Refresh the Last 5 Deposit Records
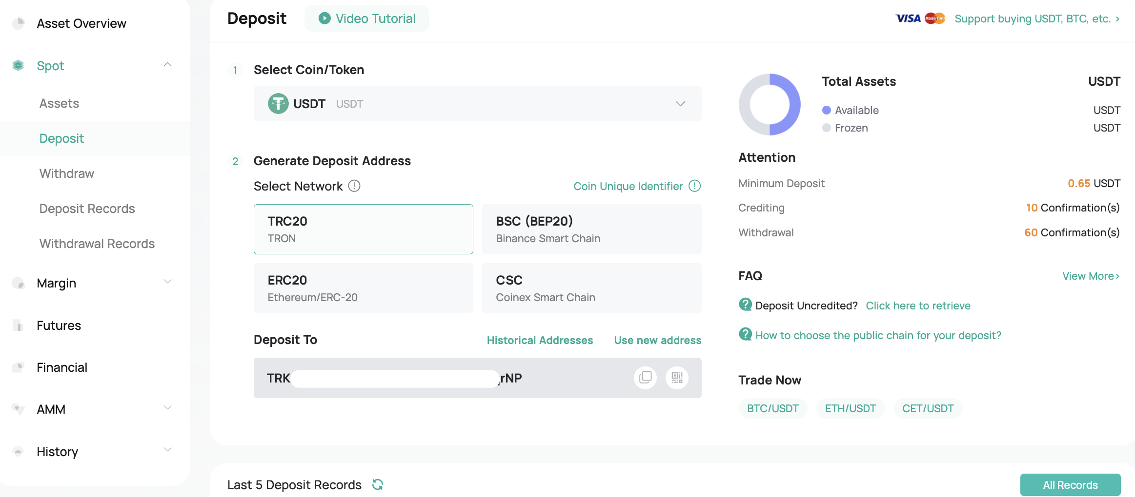 378,484
